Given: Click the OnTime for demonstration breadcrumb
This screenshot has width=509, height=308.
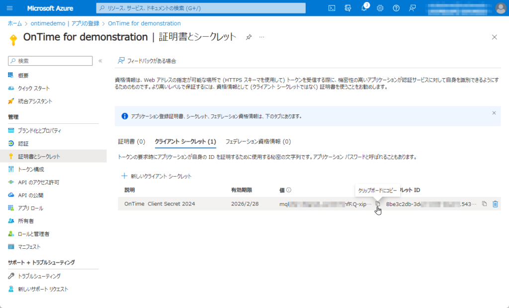Looking at the screenshot, I should [144, 23].
